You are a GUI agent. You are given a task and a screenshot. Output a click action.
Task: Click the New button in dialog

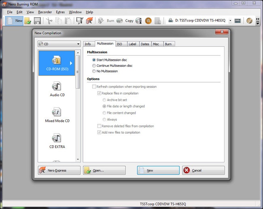coord(158,171)
